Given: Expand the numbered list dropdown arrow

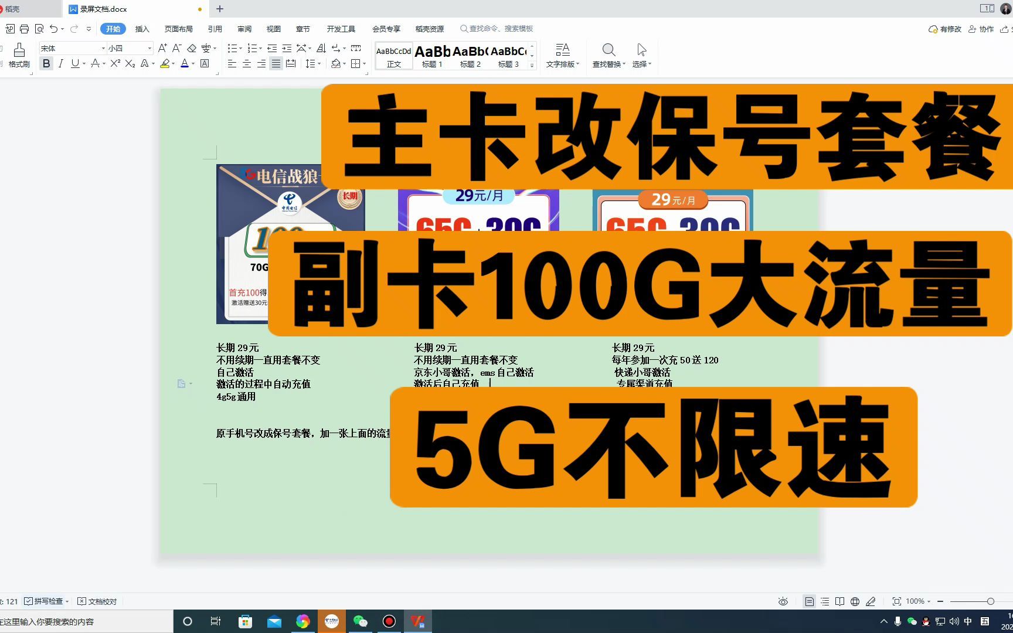Looking at the screenshot, I should (260, 49).
